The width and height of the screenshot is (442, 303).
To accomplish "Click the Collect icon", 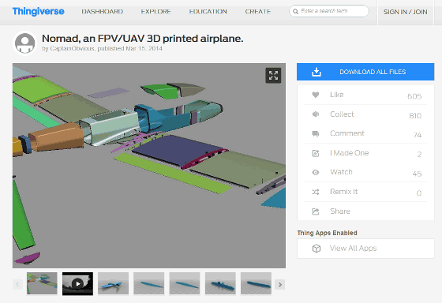I will click(x=316, y=114).
